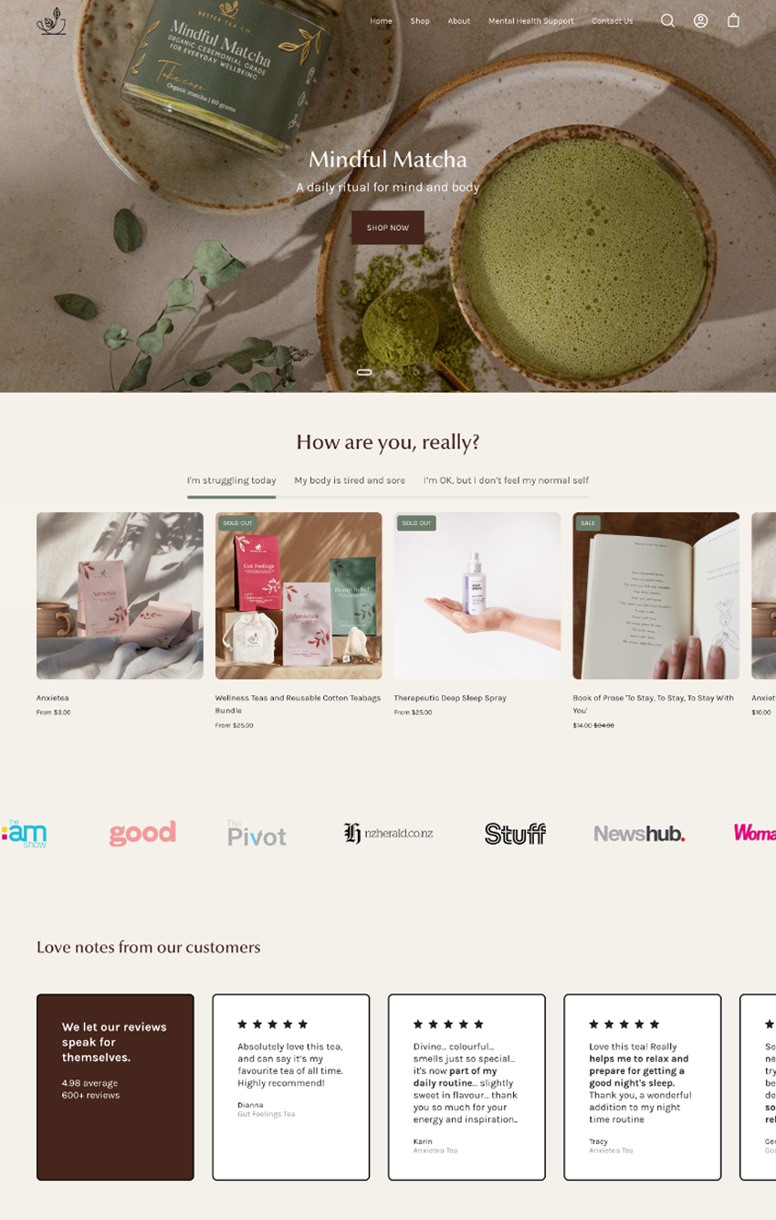Click The Pivot press logo
The width and height of the screenshot is (776, 1220).
pos(257,833)
